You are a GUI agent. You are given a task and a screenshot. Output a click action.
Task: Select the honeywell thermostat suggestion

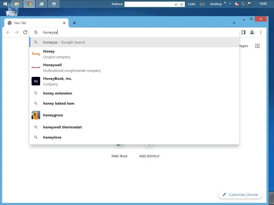tap(134, 127)
